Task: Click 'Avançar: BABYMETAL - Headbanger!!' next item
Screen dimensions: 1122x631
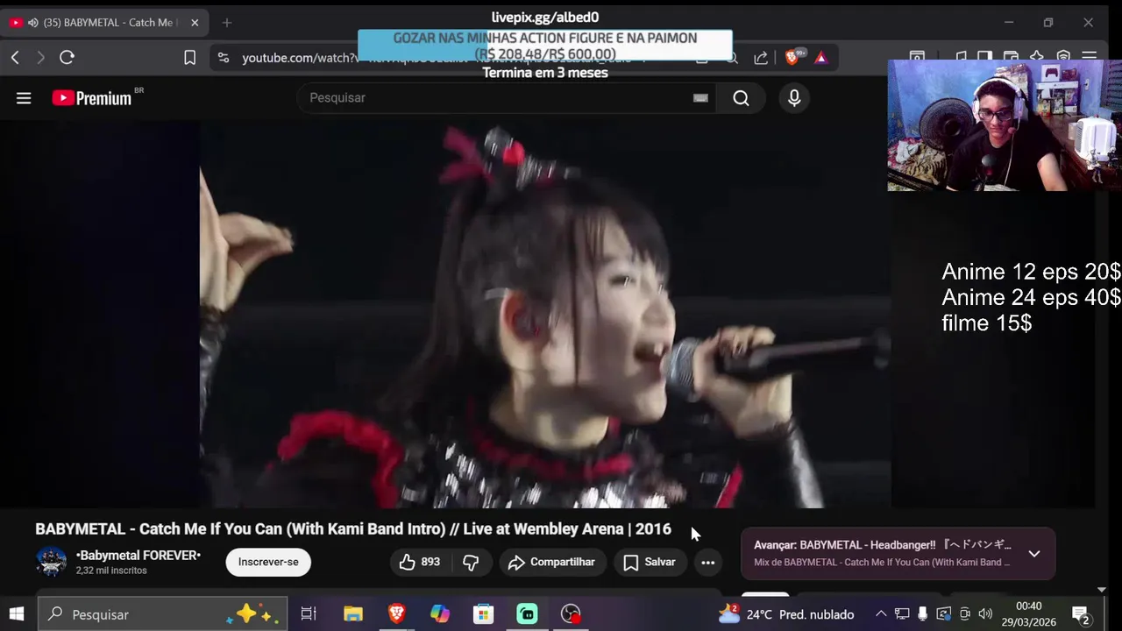Action: [883, 545]
